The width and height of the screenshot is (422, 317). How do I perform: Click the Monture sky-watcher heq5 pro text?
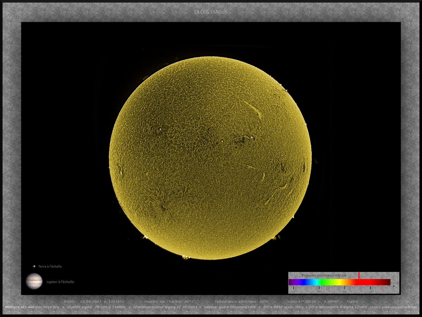pyautogui.click(x=32, y=307)
